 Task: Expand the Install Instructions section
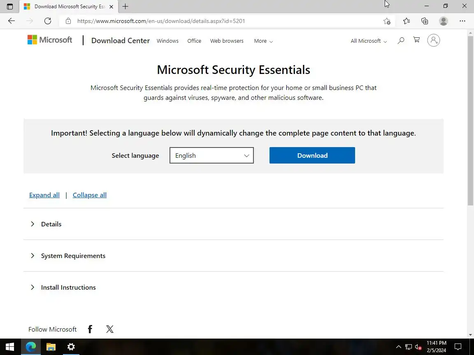point(68,287)
